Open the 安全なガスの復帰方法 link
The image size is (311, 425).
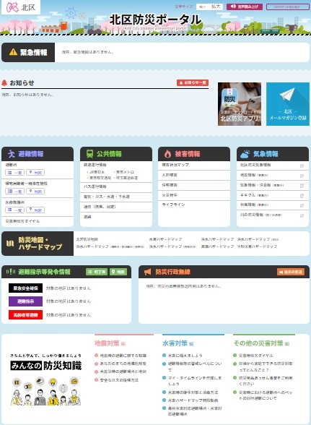(119, 380)
